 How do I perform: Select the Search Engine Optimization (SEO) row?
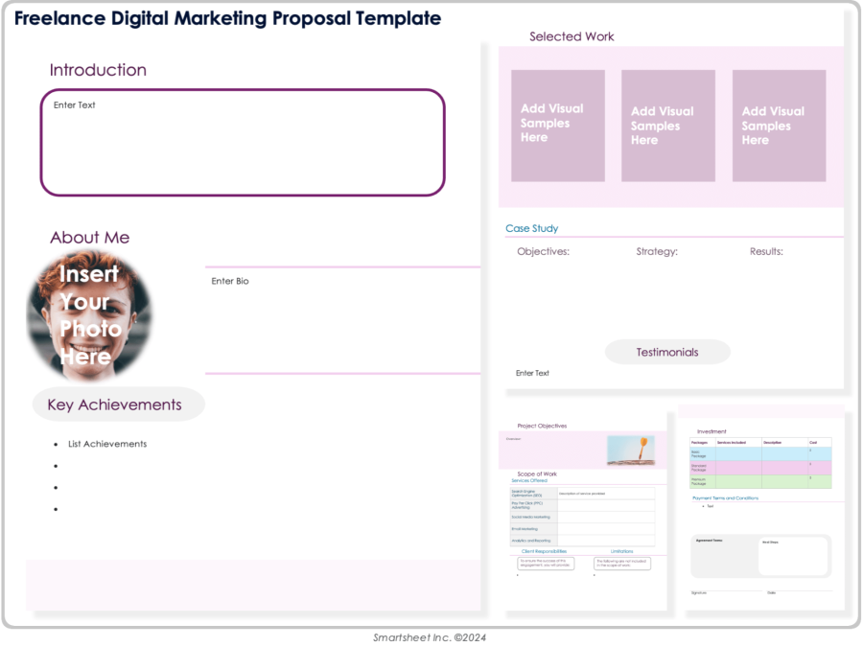[526, 493]
